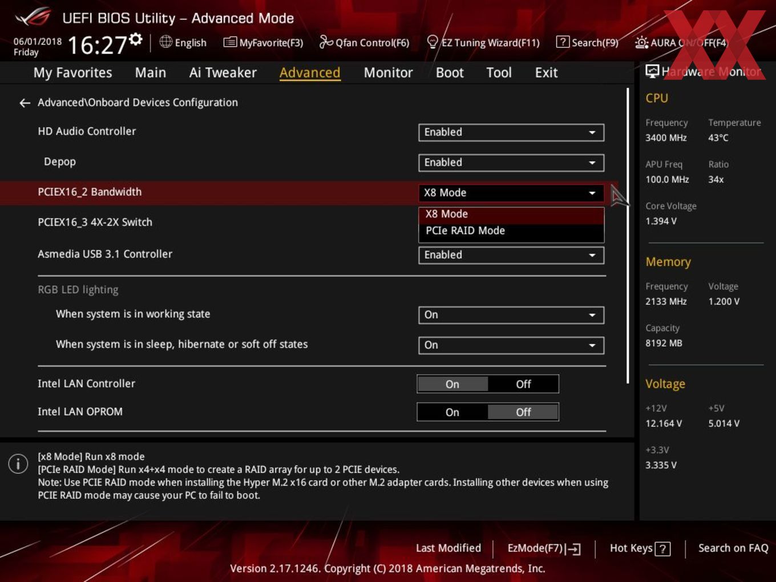
Task: Click the memory capacity value 8192 MB
Action: (x=664, y=343)
